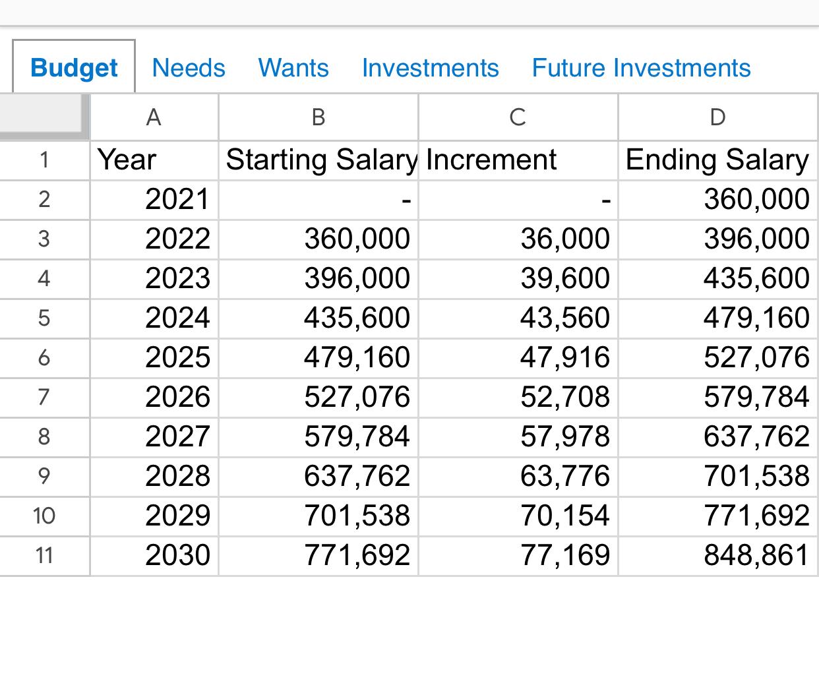Select row 1 header

point(44,160)
